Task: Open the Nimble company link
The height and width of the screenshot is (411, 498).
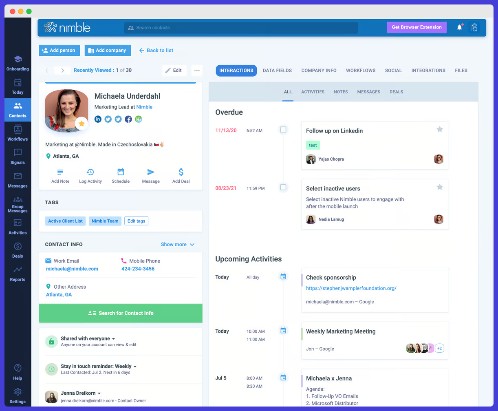Action: [144, 107]
